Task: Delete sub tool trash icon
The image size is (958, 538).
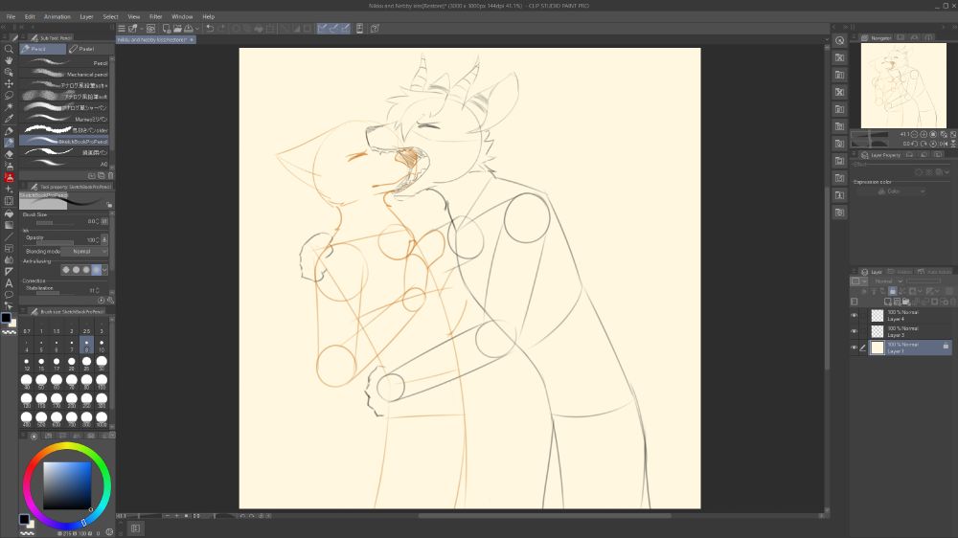Action: [x=110, y=175]
